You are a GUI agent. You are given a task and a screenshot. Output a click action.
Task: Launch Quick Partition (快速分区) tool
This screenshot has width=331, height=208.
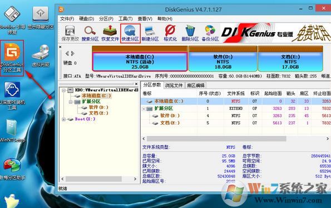[130, 33]
